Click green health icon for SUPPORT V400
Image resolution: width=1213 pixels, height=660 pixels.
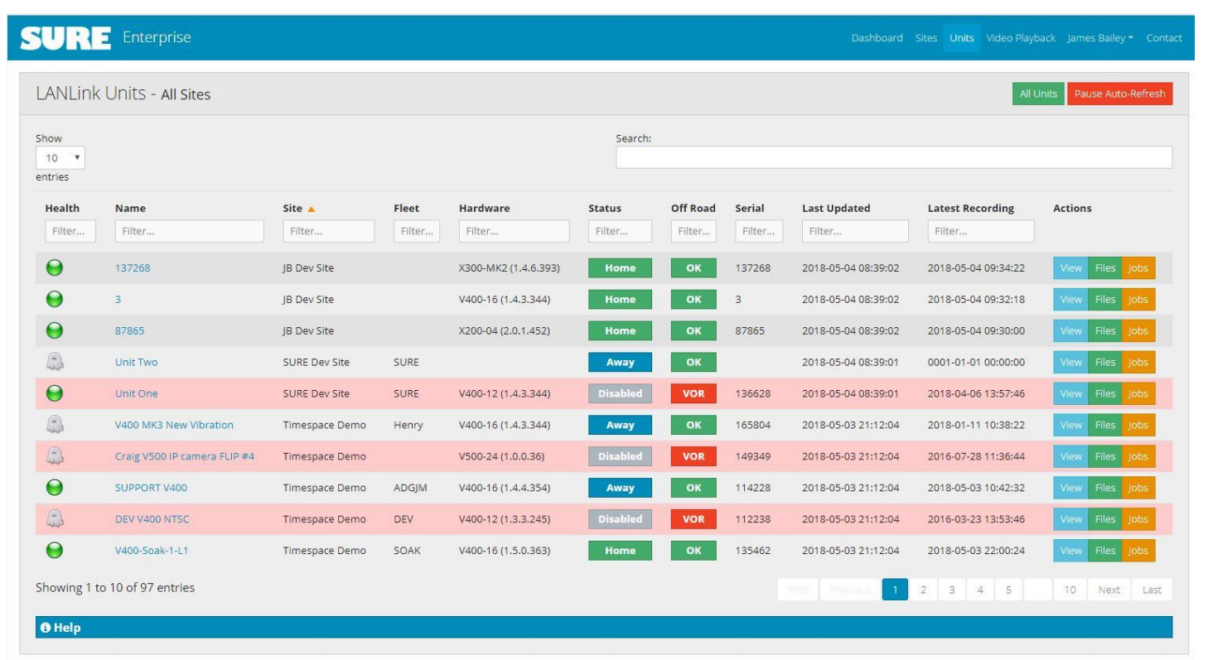pyautogui.click(x=55, y=488)
